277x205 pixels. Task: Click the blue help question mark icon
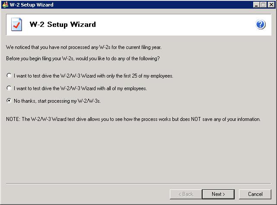click(261, 25)
